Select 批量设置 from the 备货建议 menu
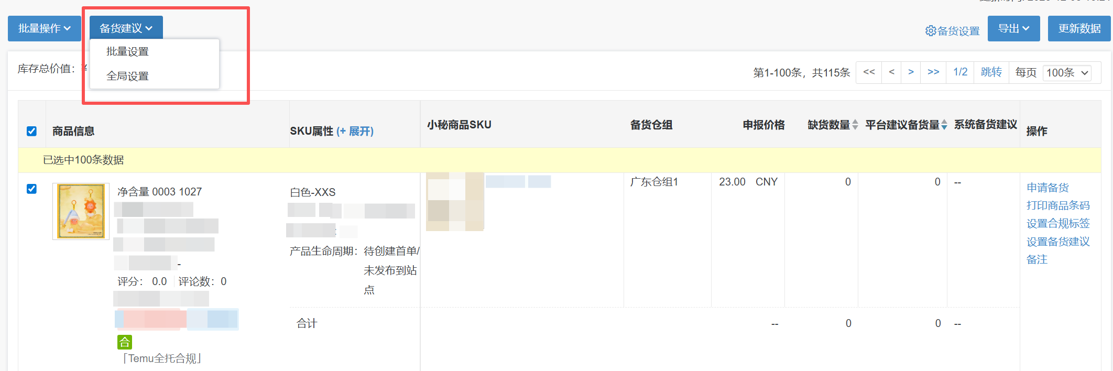Screen dimensions: 1113x371 127,51
